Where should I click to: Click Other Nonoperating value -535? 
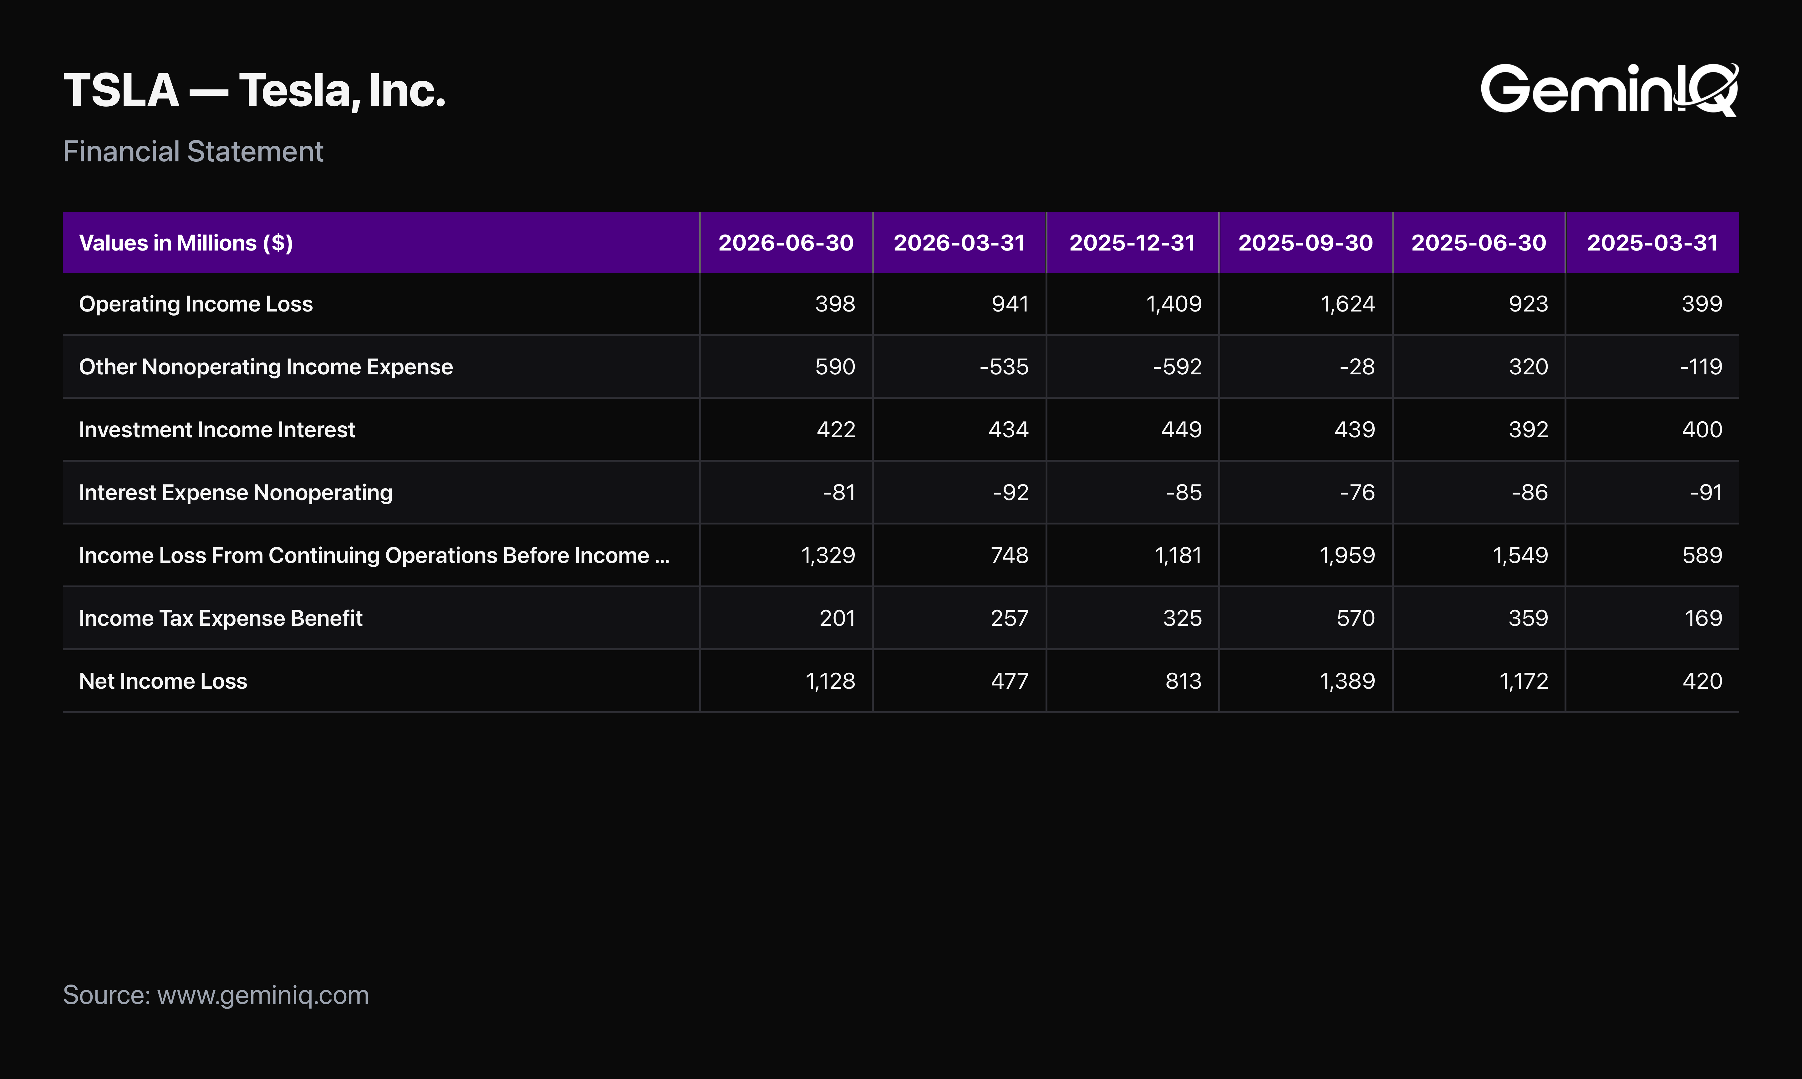point(1004,367)
